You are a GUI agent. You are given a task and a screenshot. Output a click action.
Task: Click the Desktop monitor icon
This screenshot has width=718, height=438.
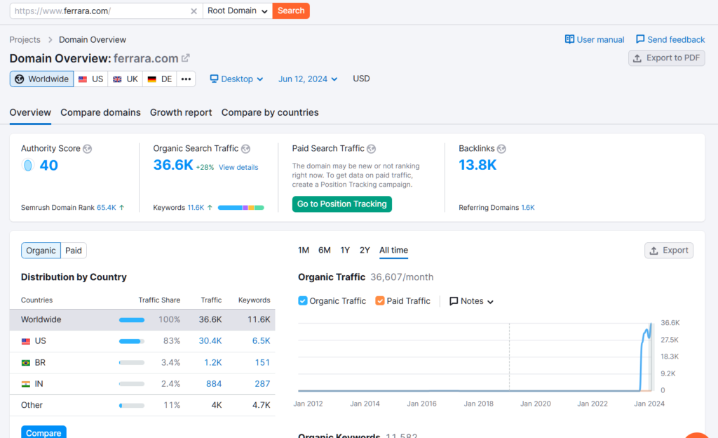point(214,79)
